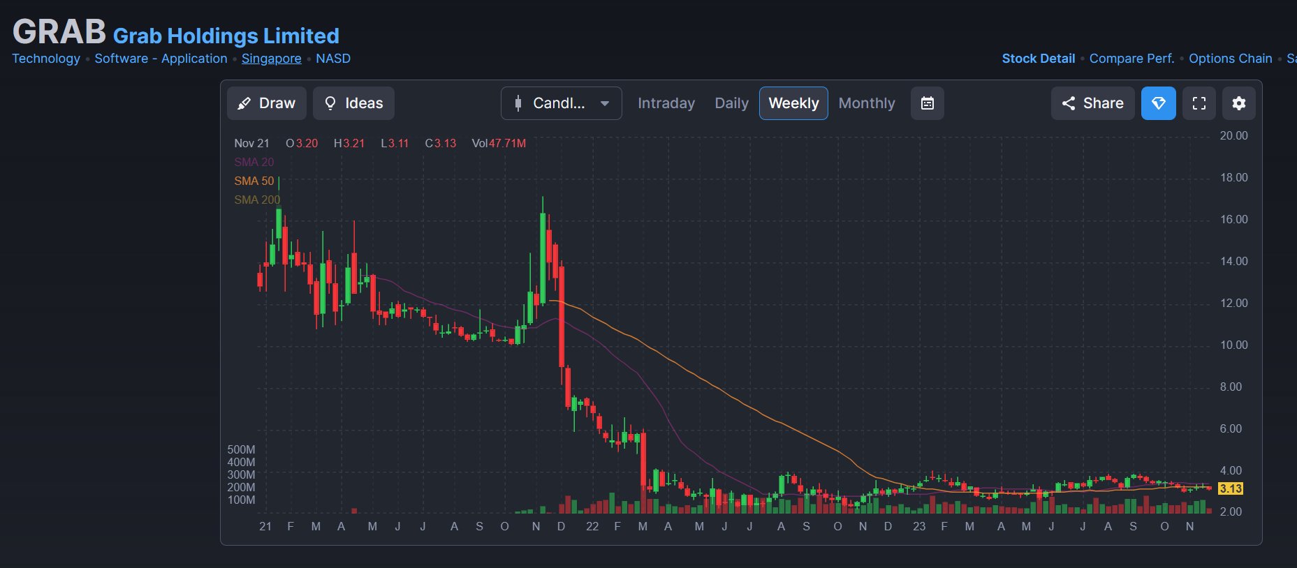Open the Options Chain page
Screen dimensions: 1297x568
pos(1231,59)
